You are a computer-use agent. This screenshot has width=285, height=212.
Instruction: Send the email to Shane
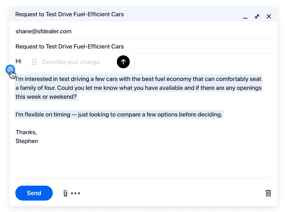click(34, 193)
